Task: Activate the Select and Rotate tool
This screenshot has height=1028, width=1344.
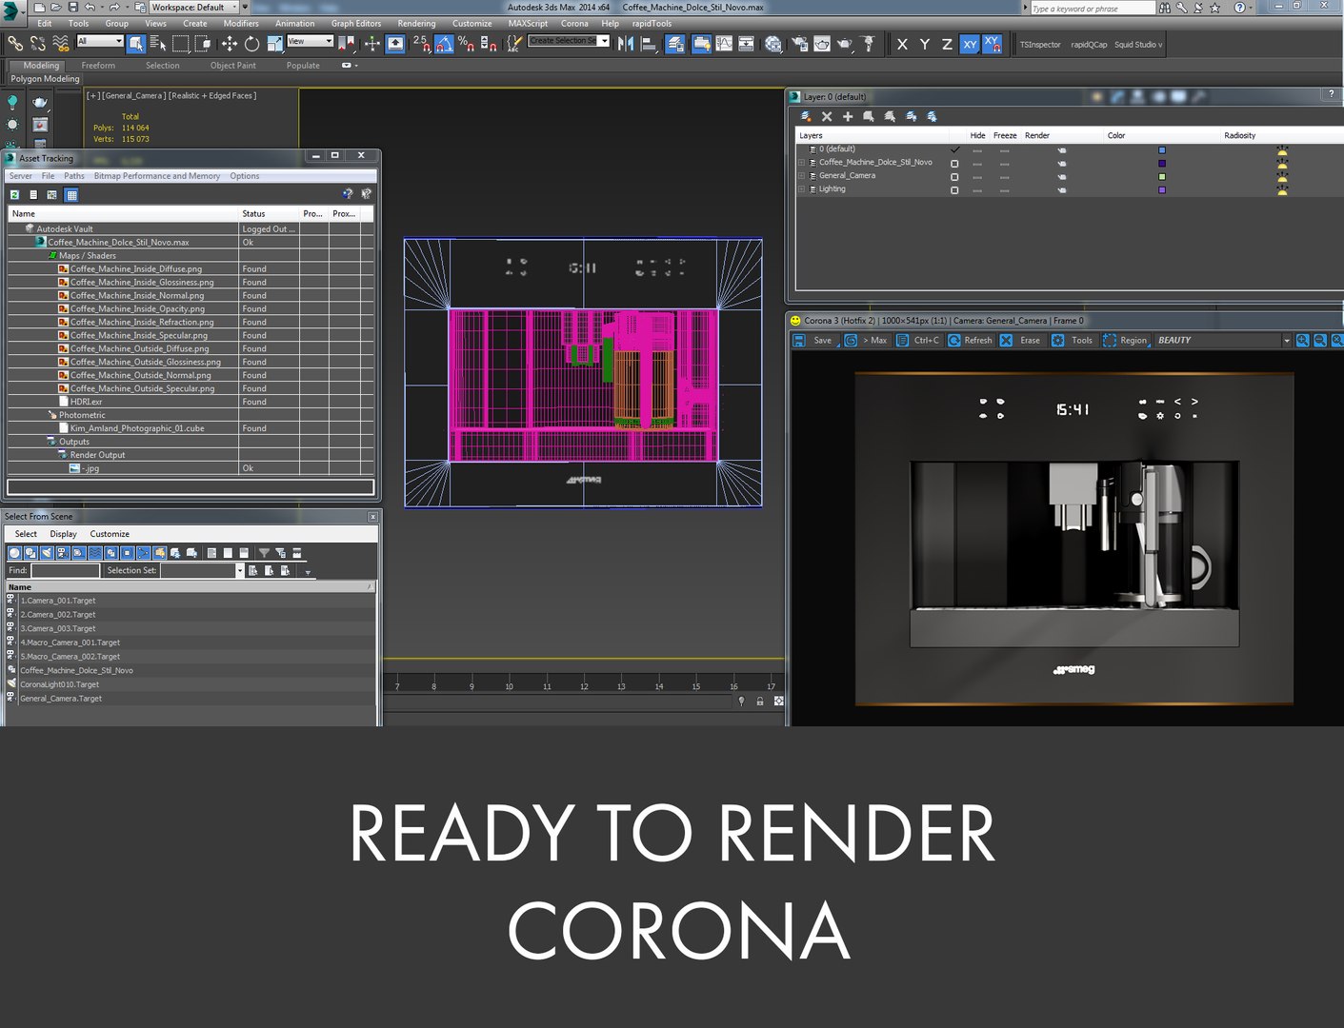Action: pyautogui.click(x=251, y=44)
